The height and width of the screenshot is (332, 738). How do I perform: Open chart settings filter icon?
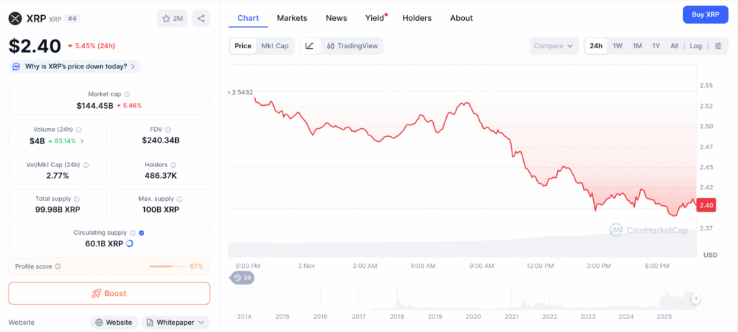pyautogui.click(x=718, y=46)
